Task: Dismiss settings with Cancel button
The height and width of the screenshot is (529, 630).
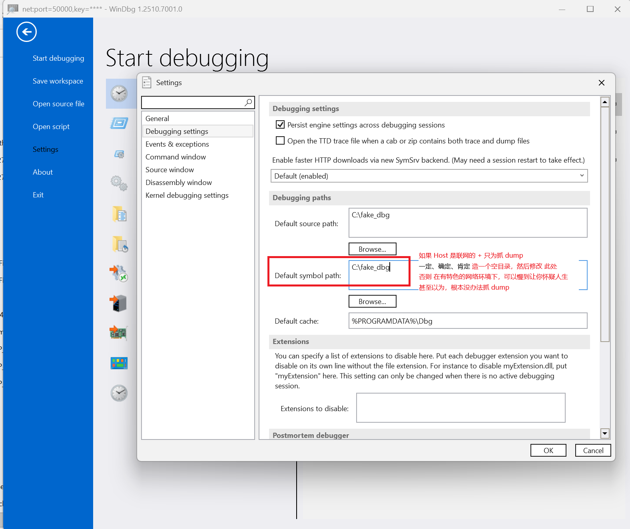Action: 593,450
